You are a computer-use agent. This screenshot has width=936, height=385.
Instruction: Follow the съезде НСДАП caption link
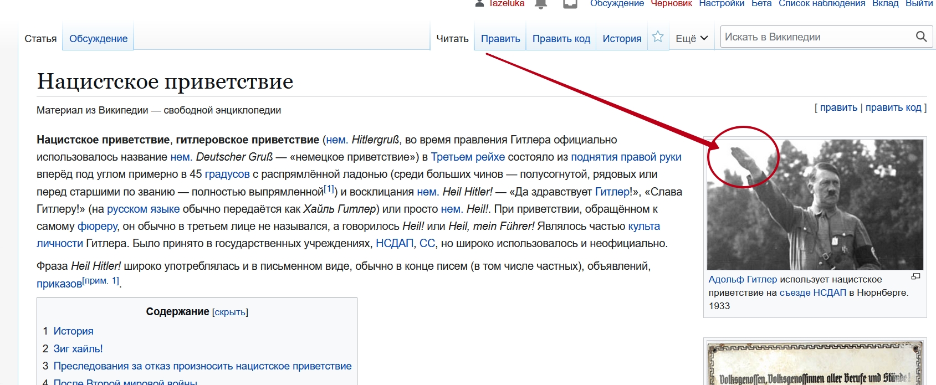click(813, 292)
